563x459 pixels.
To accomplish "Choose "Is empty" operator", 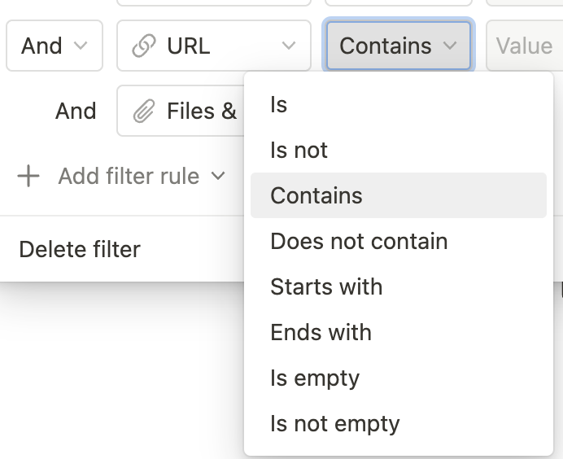I will (315, 378).
